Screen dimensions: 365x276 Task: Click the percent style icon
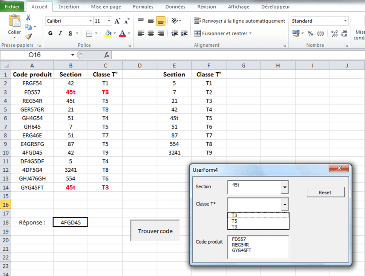pyautogui.click(x=310, y=34)
